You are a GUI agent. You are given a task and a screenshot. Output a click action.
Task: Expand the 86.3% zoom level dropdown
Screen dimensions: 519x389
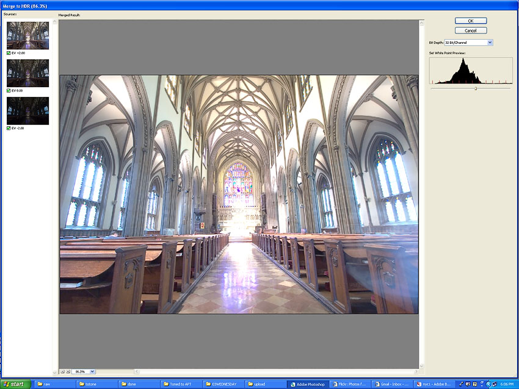click(x=93, y=371)
